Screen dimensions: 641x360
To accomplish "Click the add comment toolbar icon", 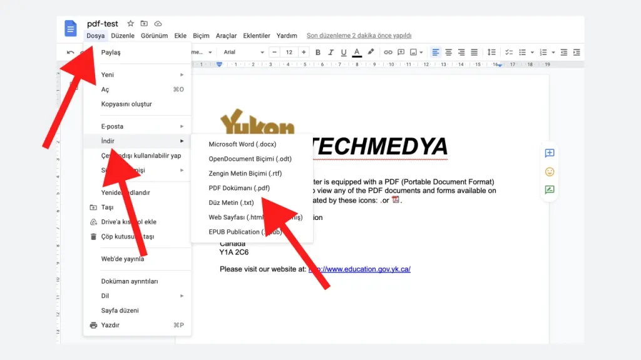I will click(401, 52).
